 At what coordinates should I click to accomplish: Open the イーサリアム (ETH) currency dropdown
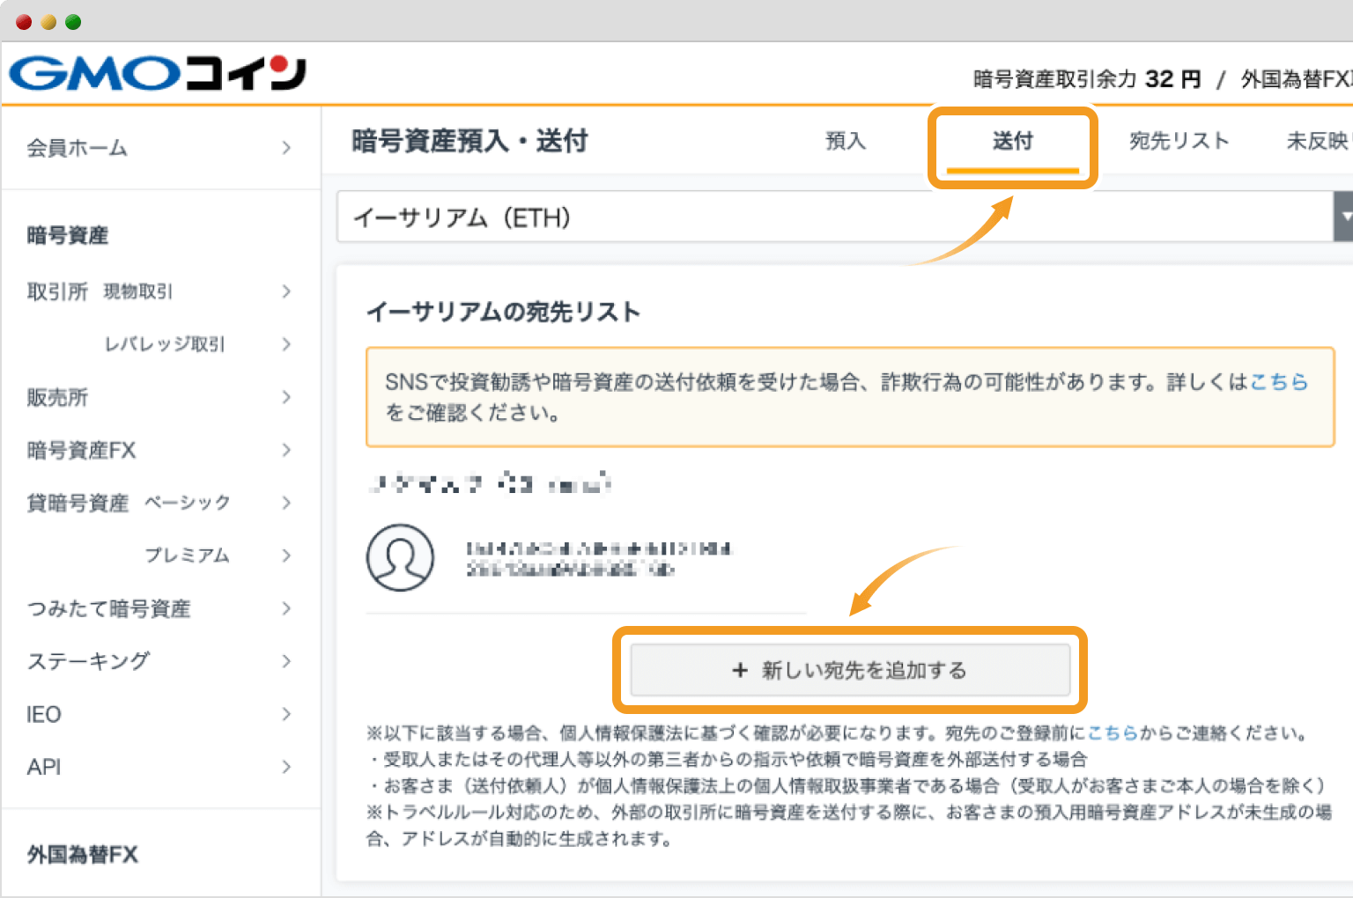click(x=844, y=217)
